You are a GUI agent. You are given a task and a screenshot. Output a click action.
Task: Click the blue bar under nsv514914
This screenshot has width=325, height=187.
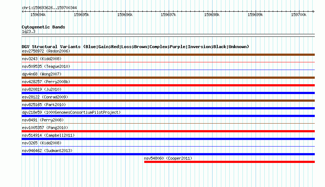168,139
